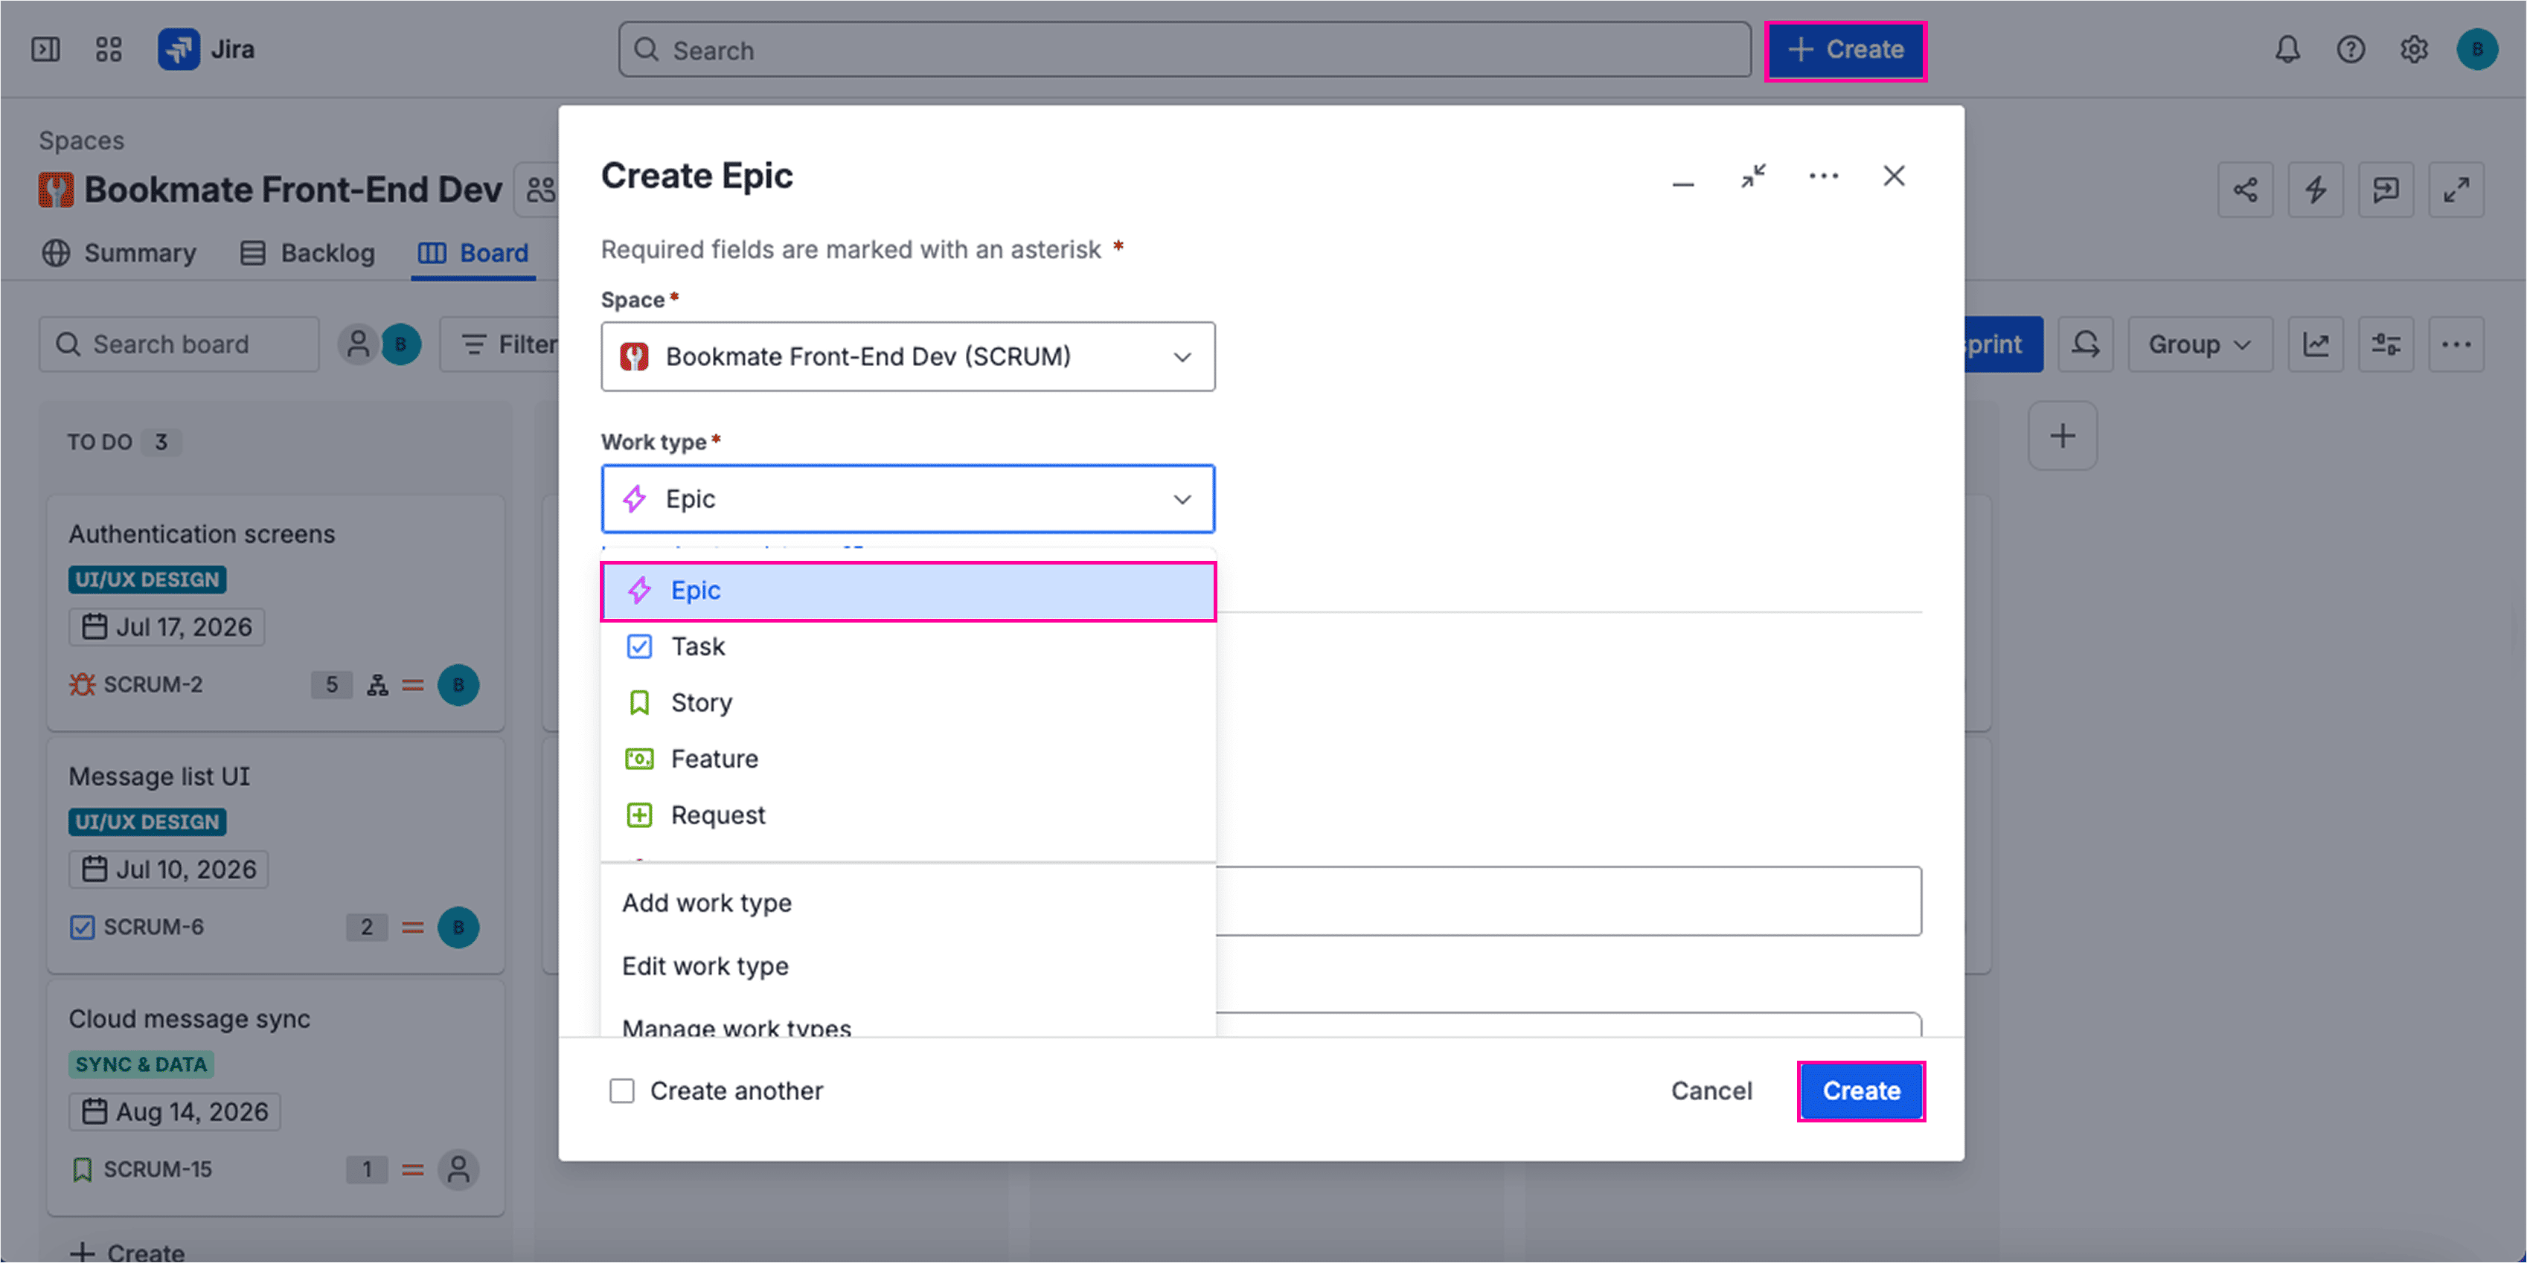Click the Bookmate Front-End Dev space title
The image size is (2527, 1263).
[292, 189]
